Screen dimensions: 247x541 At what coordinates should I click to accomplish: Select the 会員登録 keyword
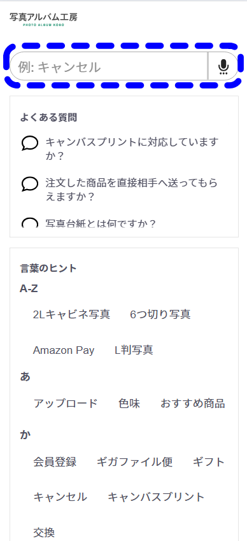pos(55,461)
